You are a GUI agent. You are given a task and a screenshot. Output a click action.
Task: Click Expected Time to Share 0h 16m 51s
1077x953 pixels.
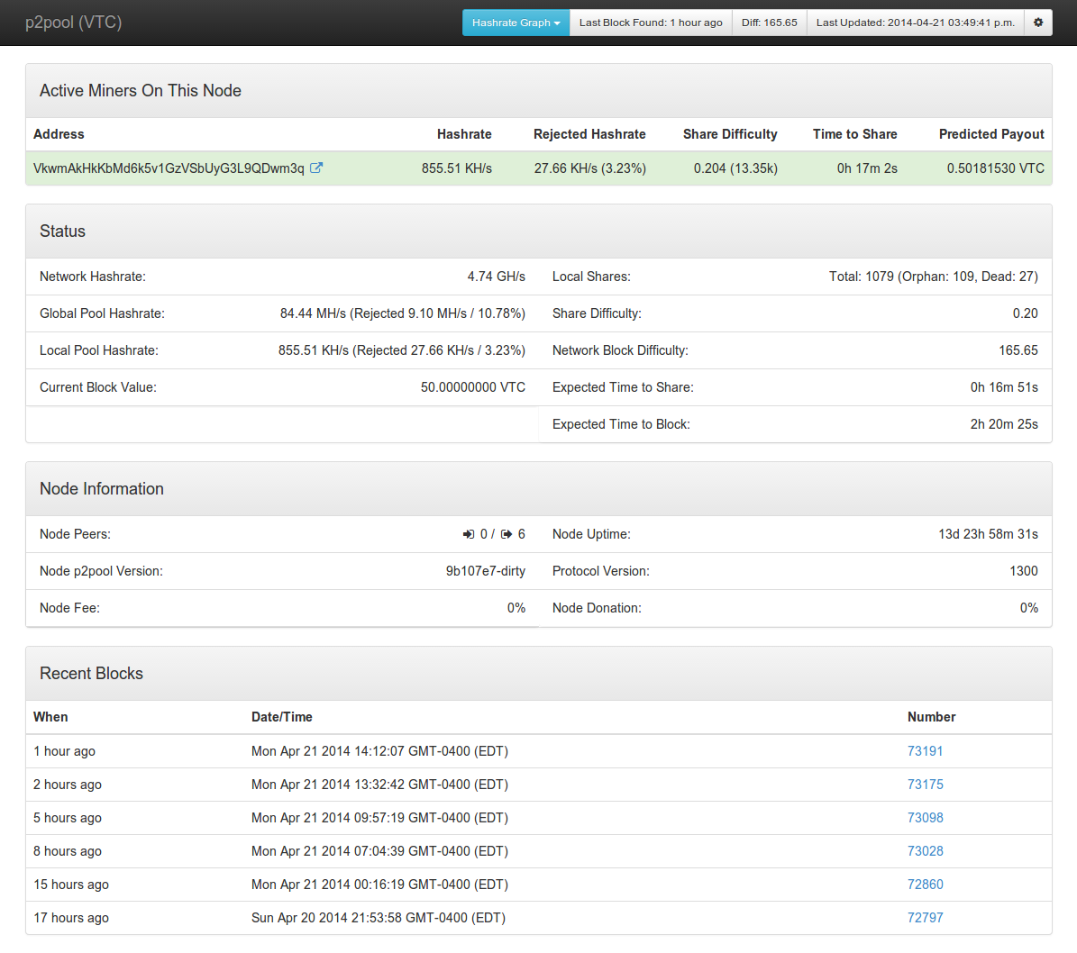(x=1003, y=387)
